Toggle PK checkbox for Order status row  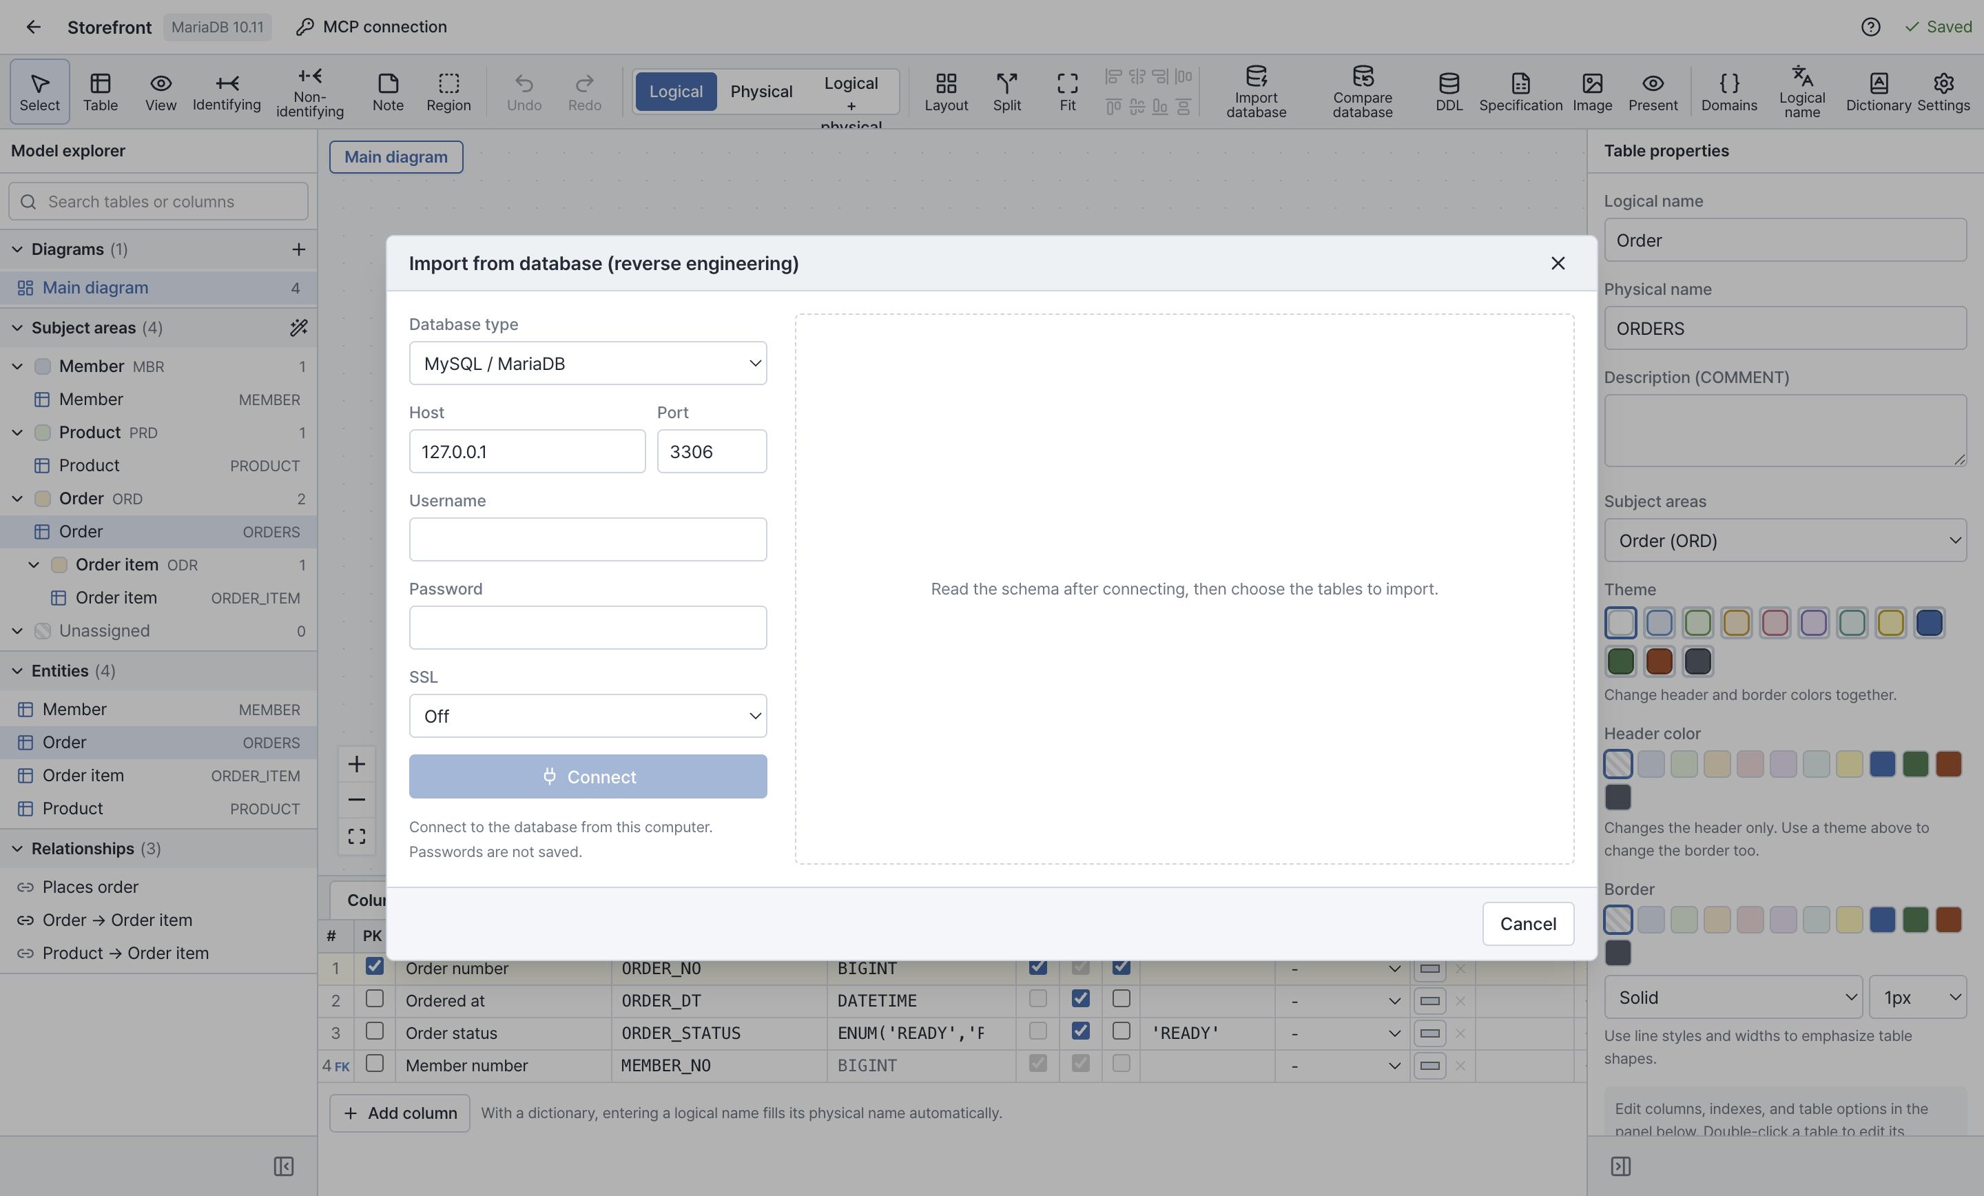pos(375,1031)
